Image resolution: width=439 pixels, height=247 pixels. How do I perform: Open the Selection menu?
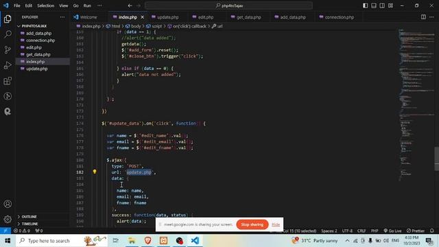click(46, 5)
